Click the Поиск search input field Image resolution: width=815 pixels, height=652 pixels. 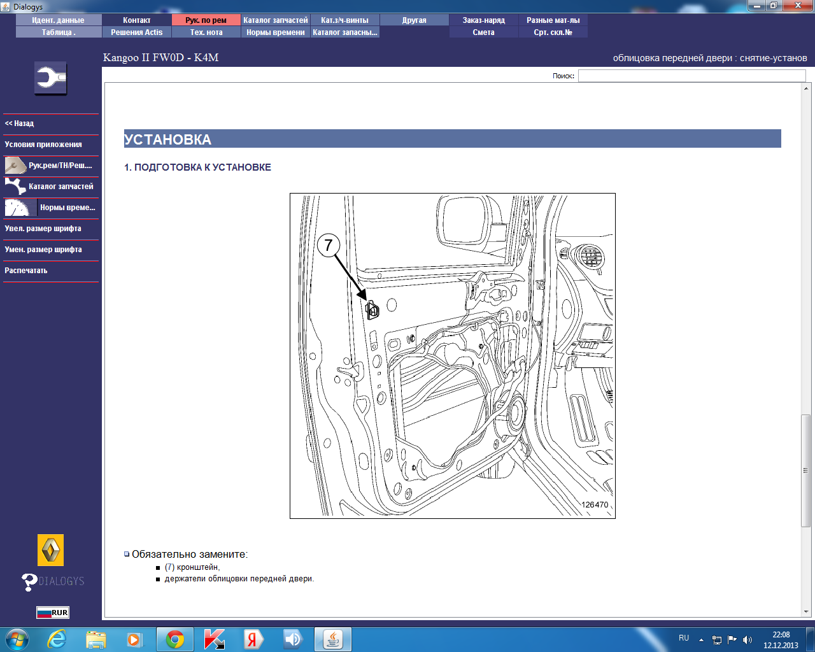point(692,76)
